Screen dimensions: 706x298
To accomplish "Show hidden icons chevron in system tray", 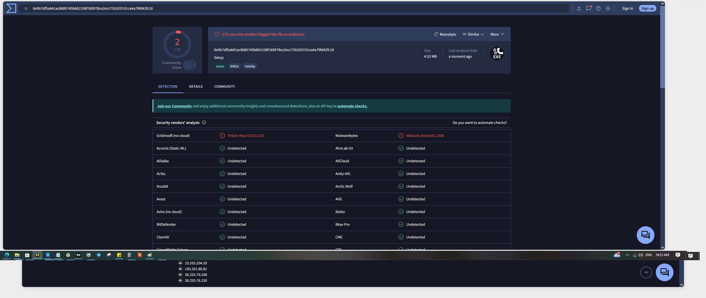I will pyautogui.click(x=627, y=255).
